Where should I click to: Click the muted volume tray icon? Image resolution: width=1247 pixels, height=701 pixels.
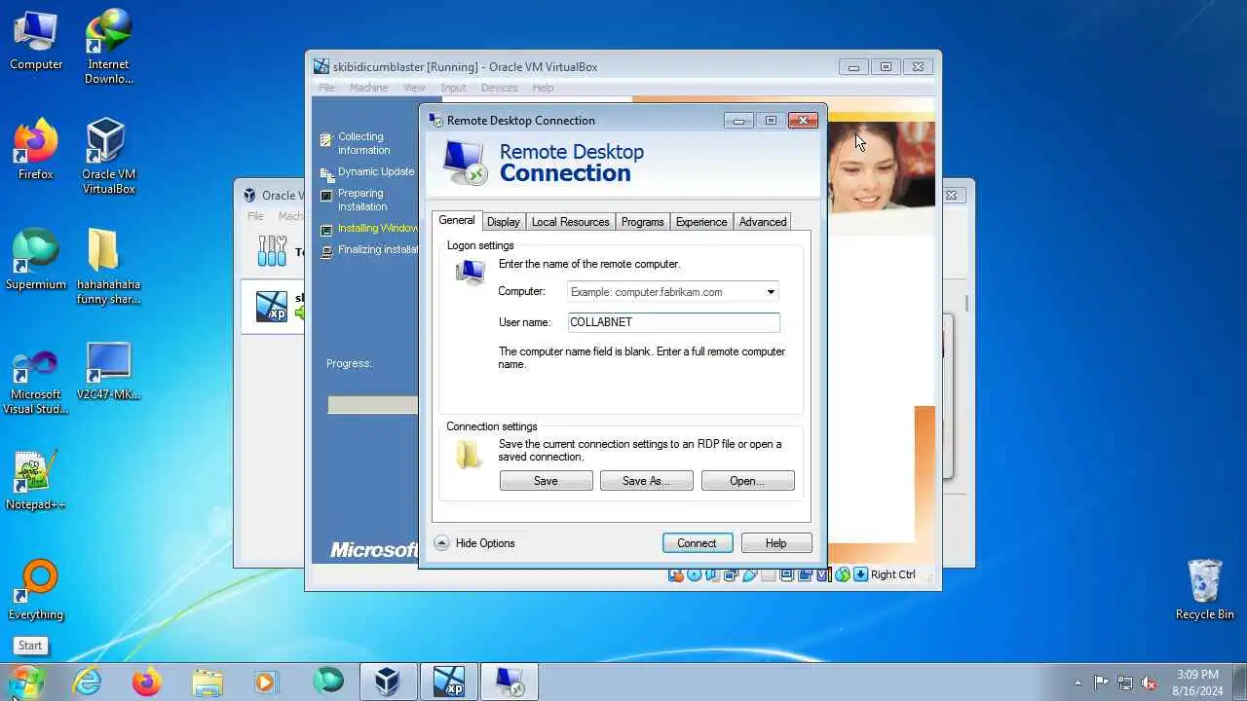pos(1149,683)
